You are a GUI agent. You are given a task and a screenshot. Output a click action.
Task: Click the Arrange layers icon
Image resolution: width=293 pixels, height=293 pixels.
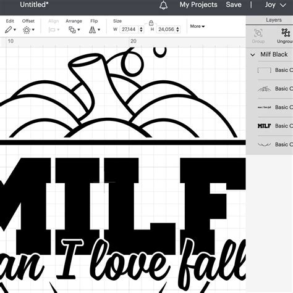coord(72,30)
